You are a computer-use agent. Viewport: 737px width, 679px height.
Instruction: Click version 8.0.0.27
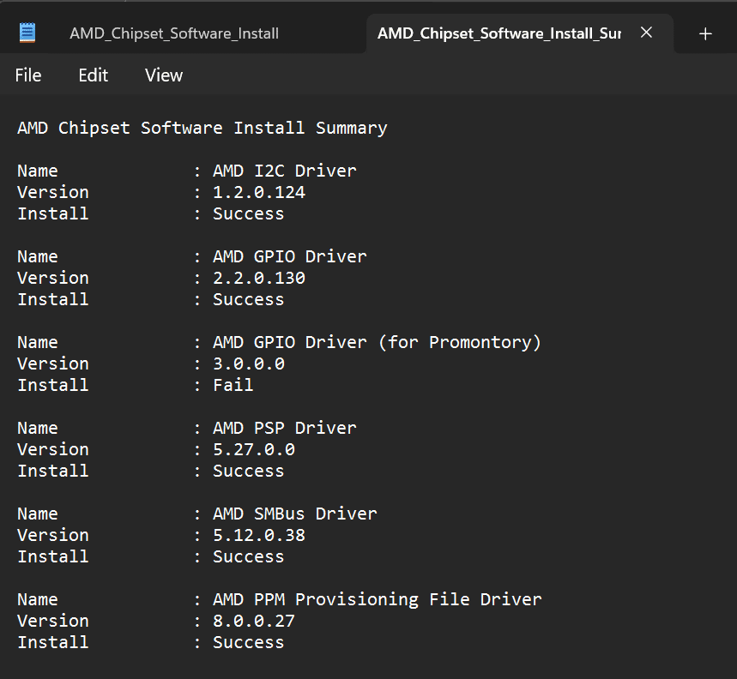[x=254, y=621]
